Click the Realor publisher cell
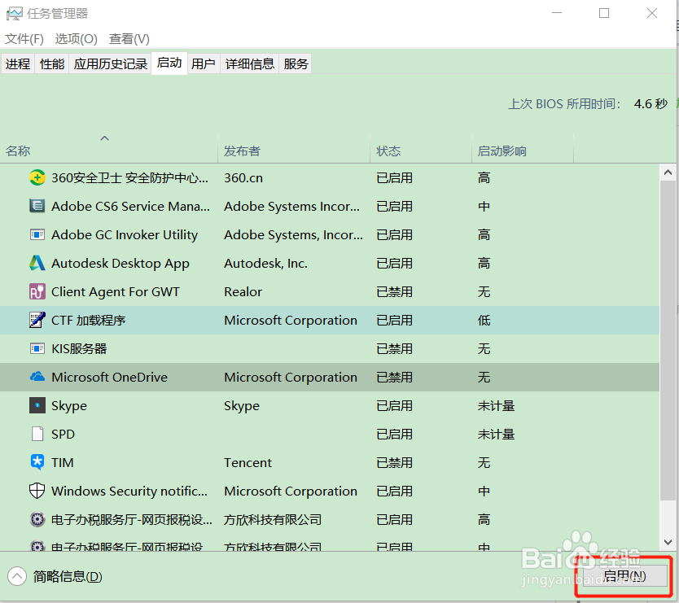Viewport: 679px width, 603px height. click(243, 292)
